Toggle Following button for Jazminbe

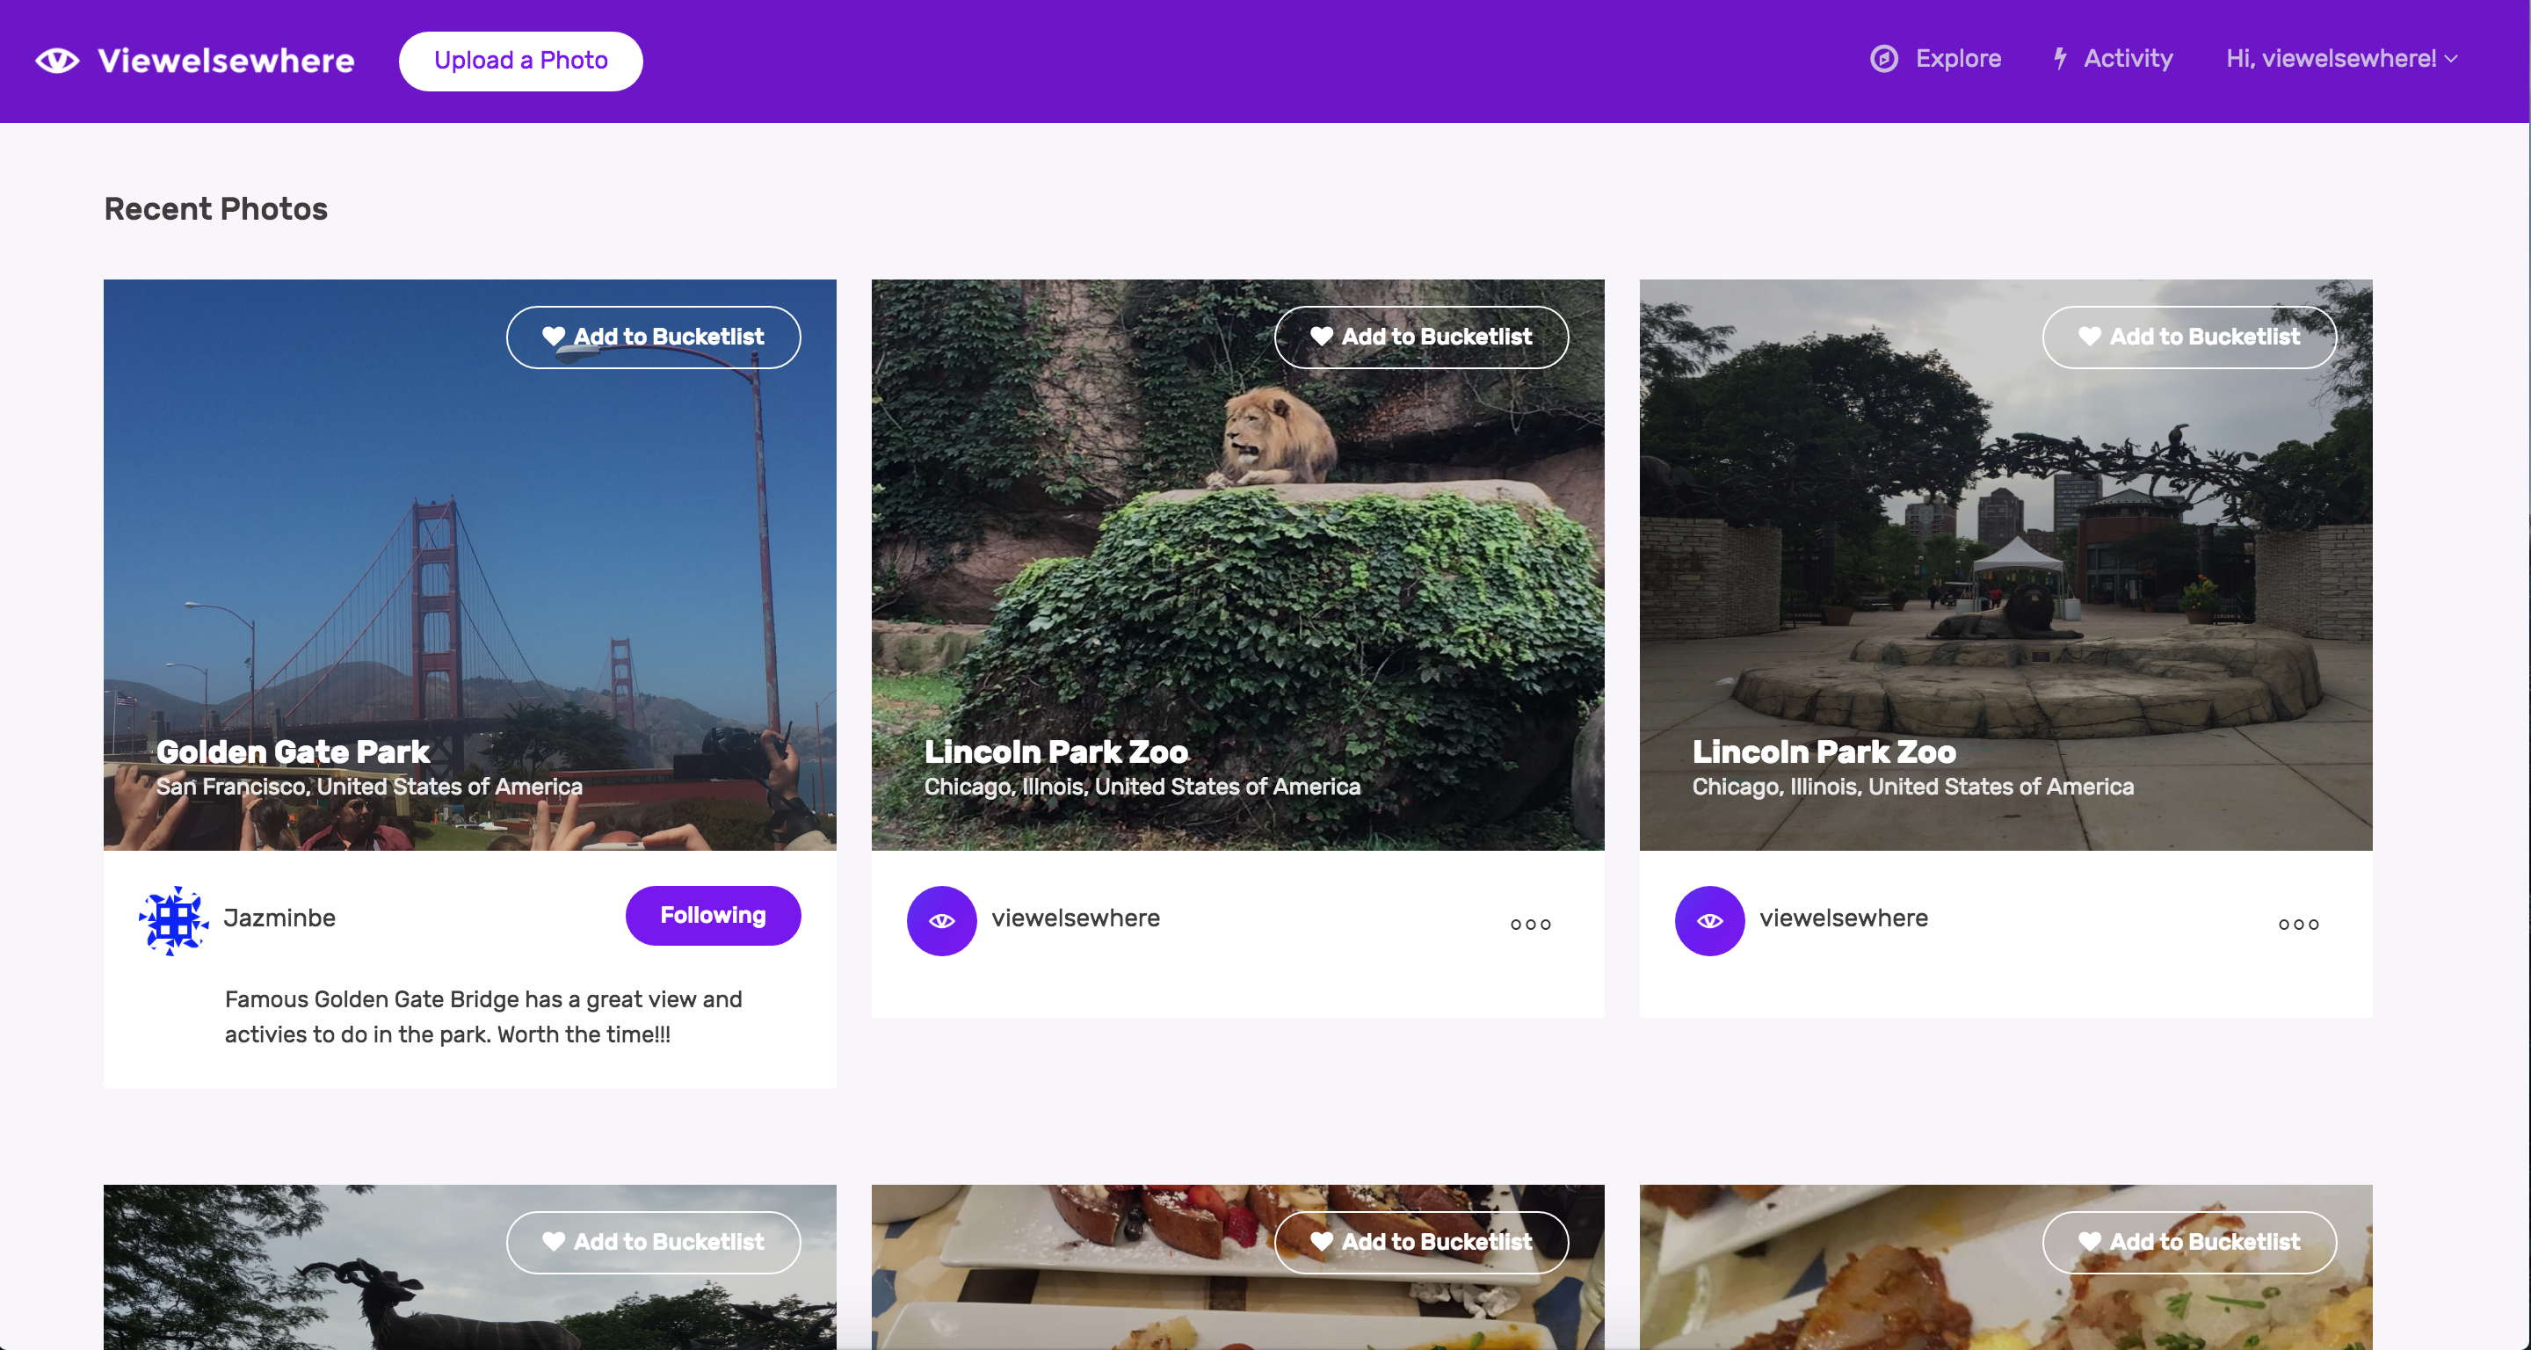pos(713,915)
